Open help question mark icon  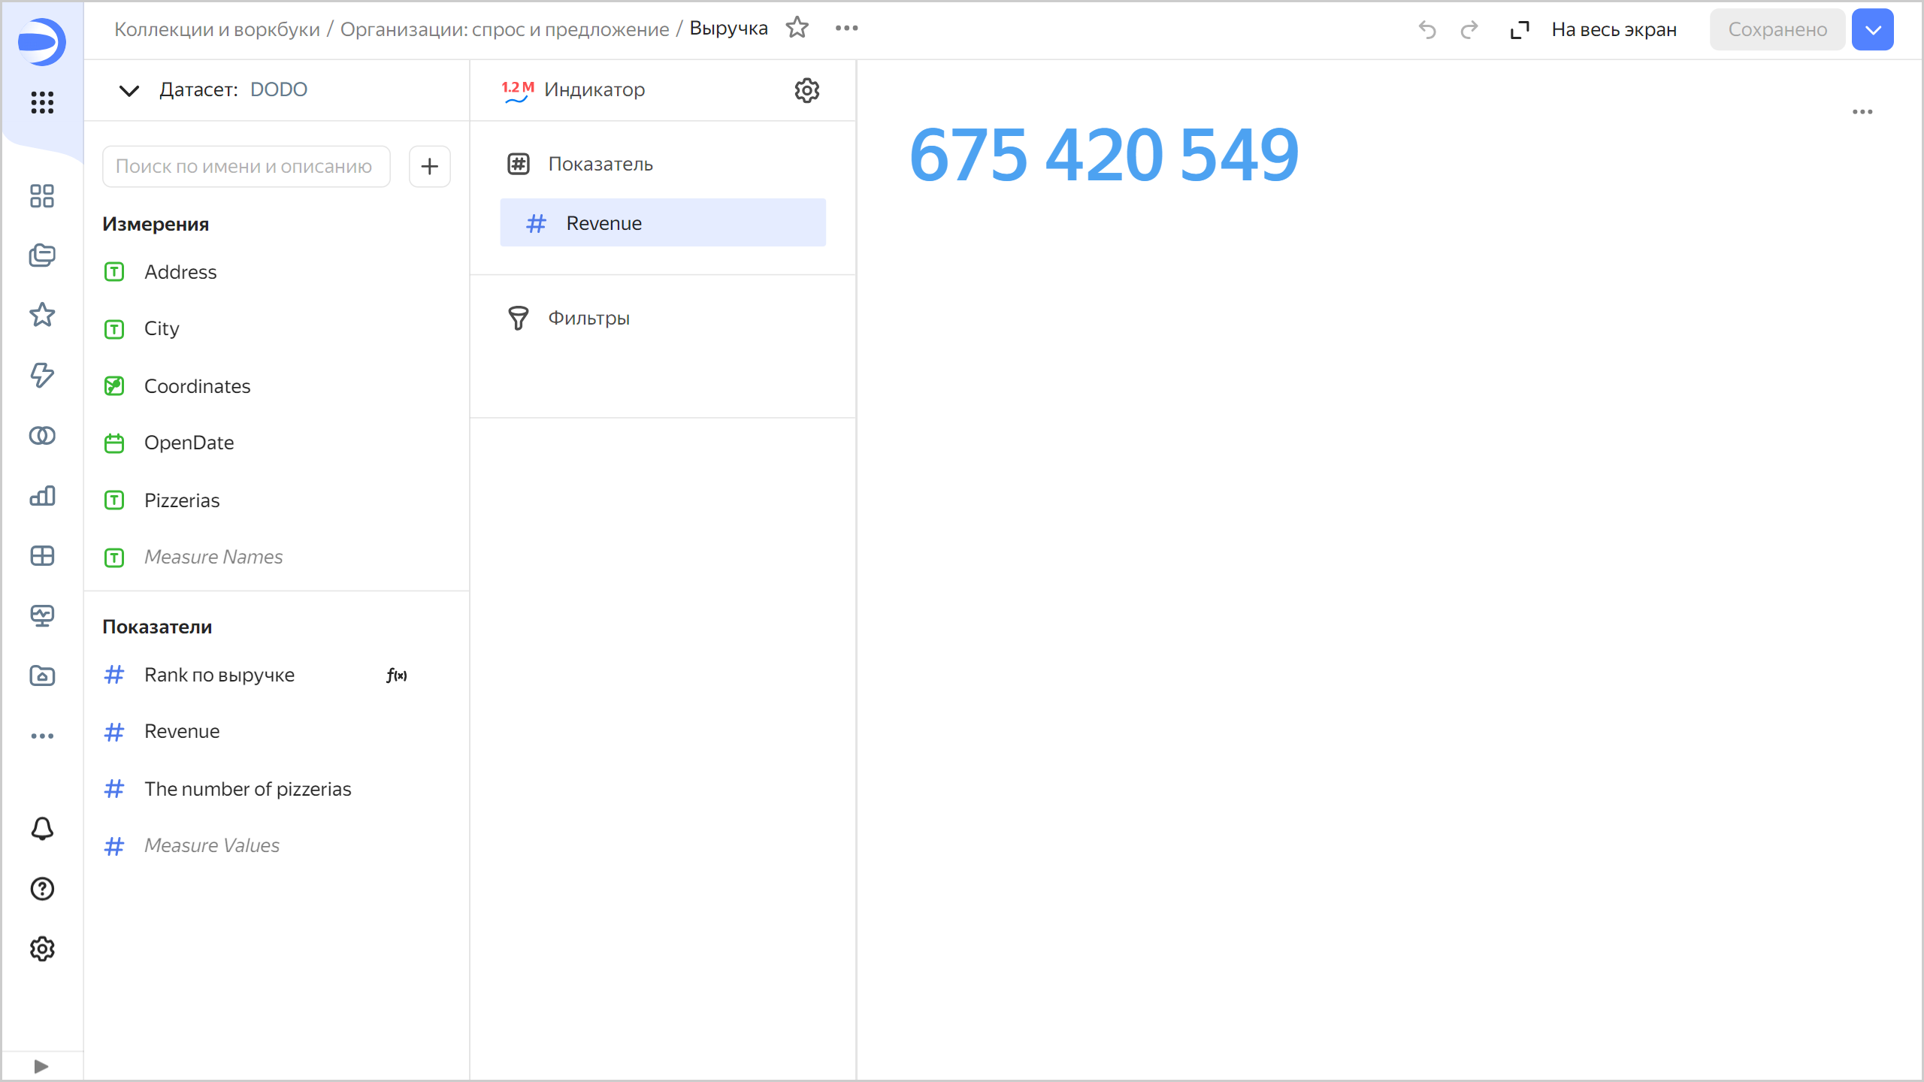pyautogui.click(x=42, y=889)
